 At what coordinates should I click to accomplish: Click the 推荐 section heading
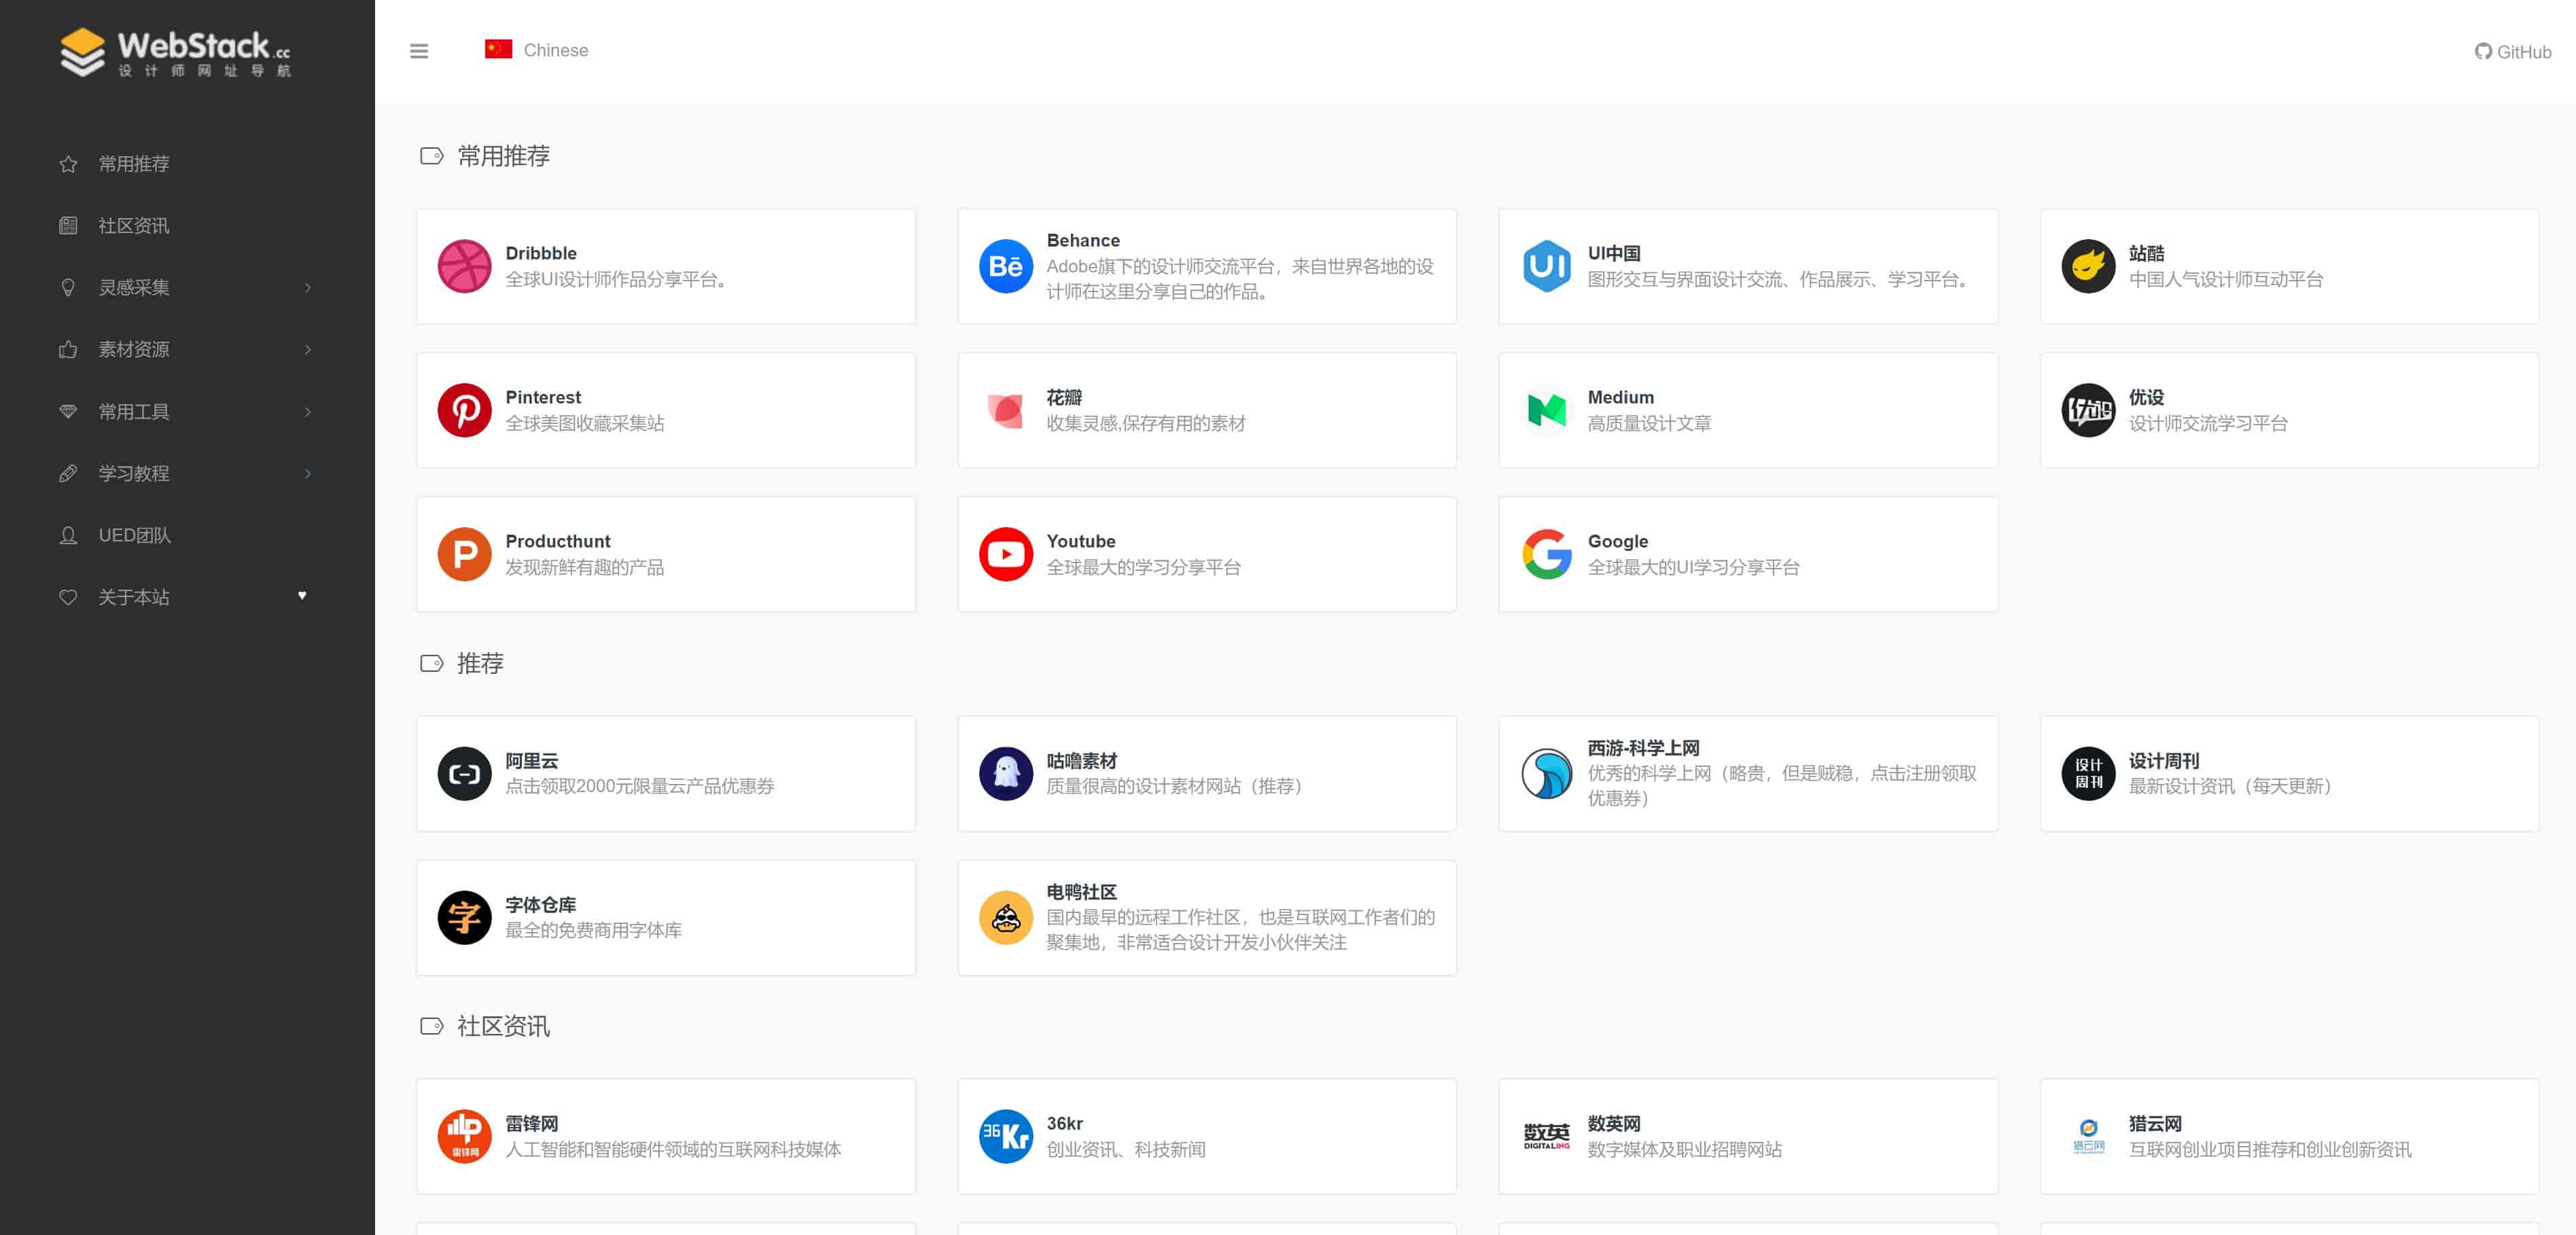[480, 663]
